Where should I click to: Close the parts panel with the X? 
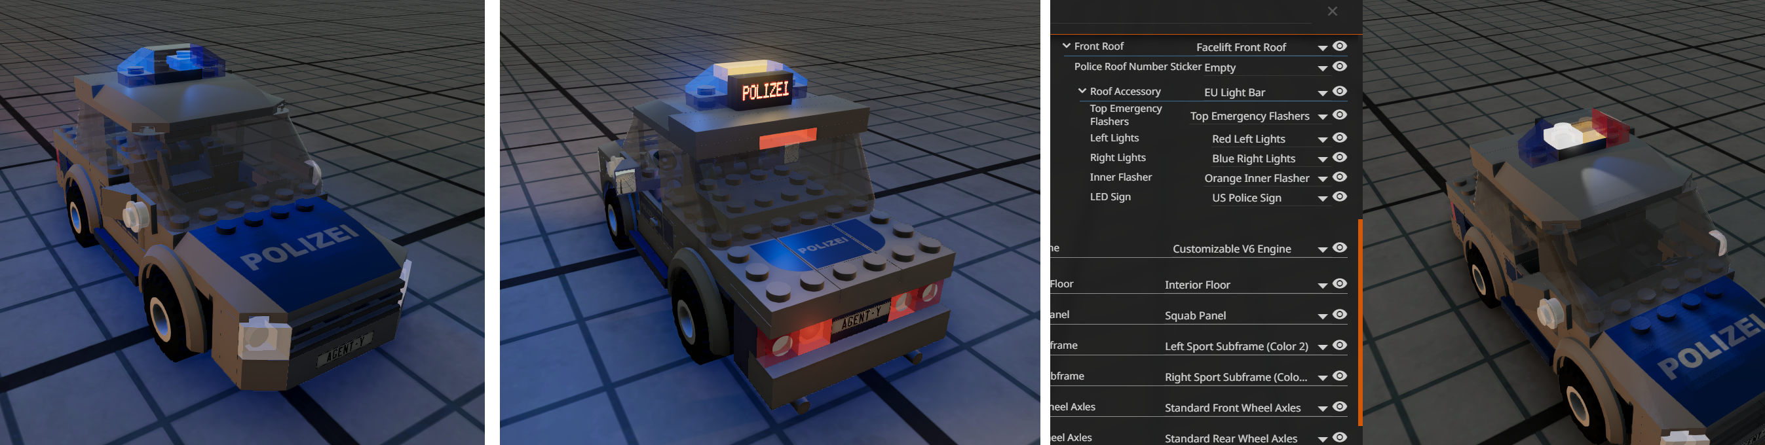[x=1332, y=11]
